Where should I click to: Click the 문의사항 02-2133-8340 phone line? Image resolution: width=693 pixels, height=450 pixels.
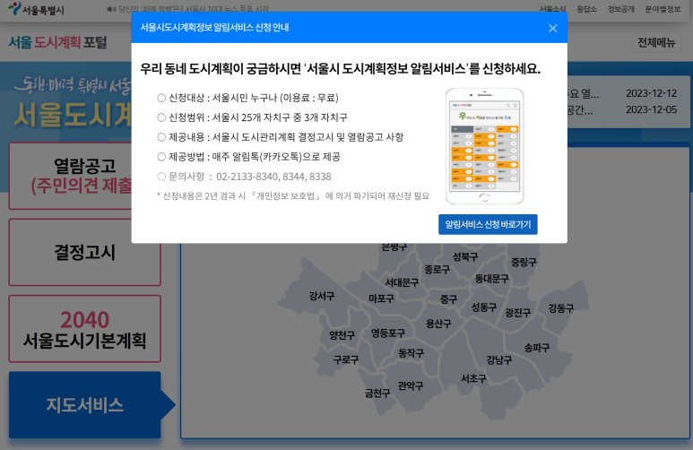click(x=245, y=177)
